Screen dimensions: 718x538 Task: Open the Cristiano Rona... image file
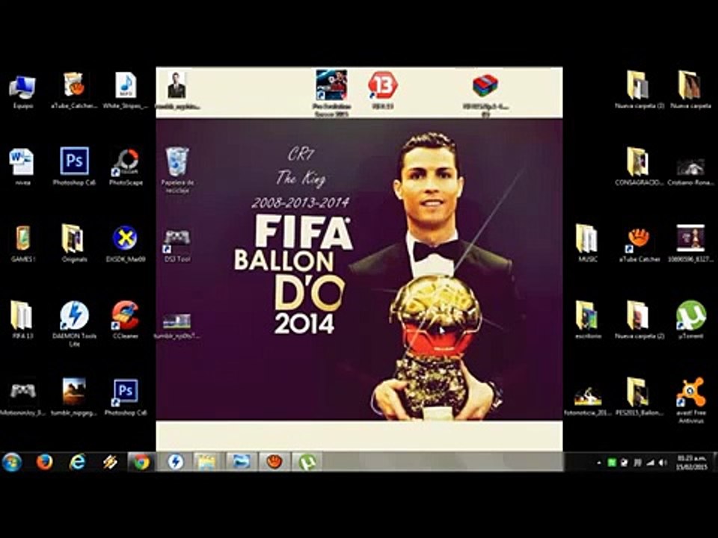(x=690, y=167)
